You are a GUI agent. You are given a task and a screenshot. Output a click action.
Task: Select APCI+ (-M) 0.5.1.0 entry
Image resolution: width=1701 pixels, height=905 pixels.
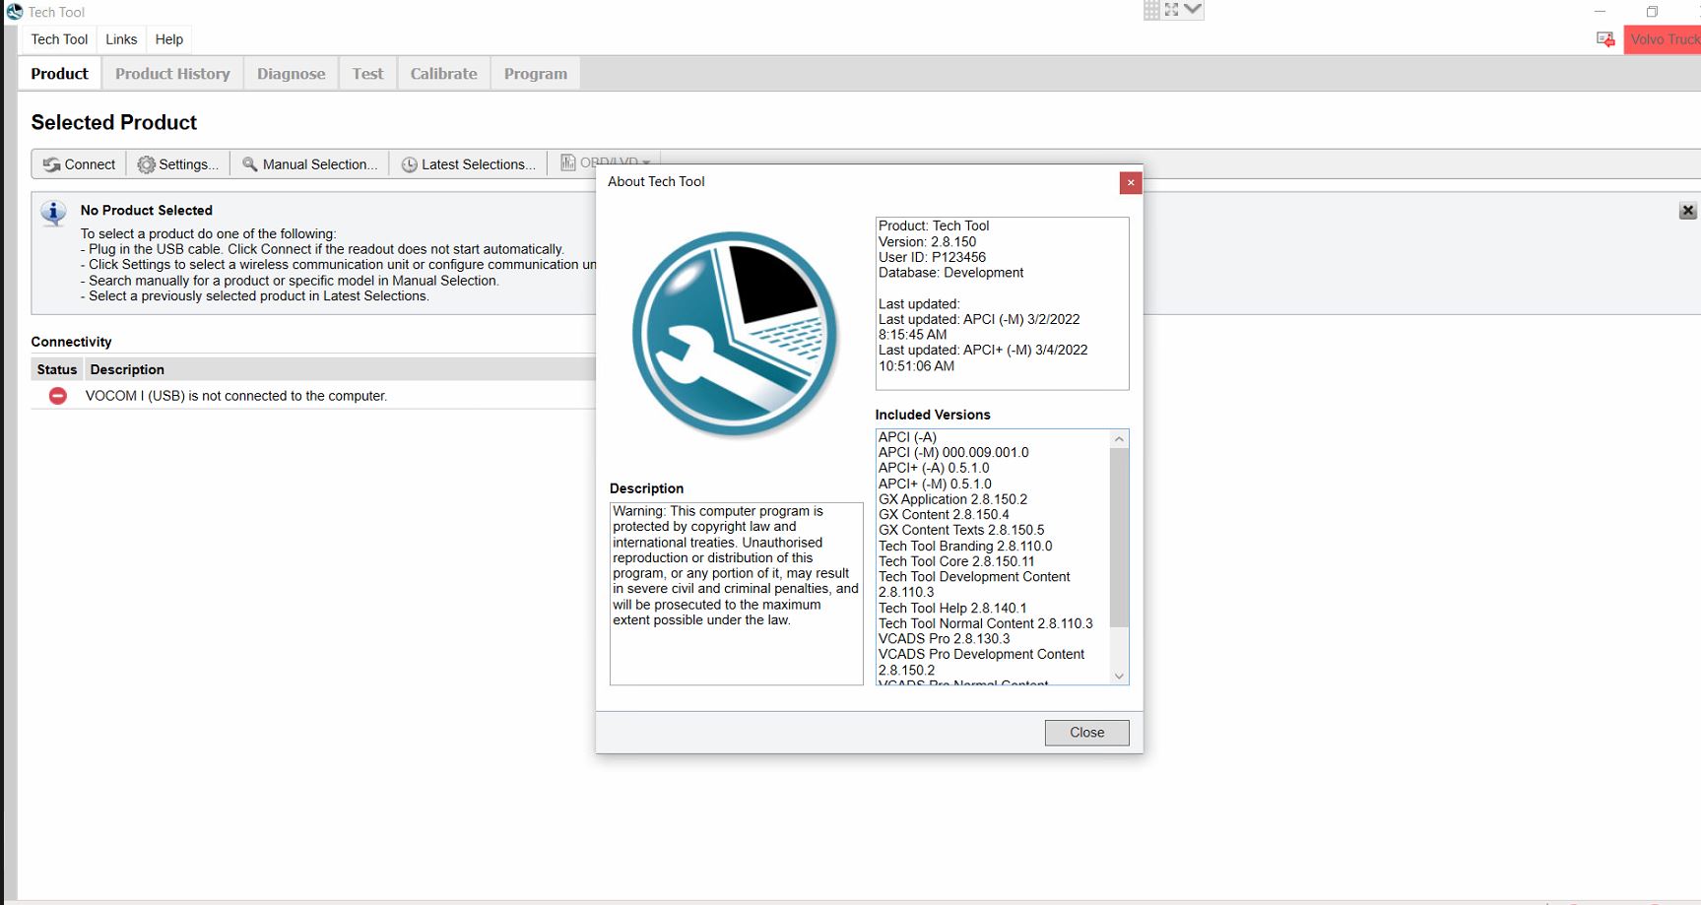pyautogui.click(x=935, y=485)
